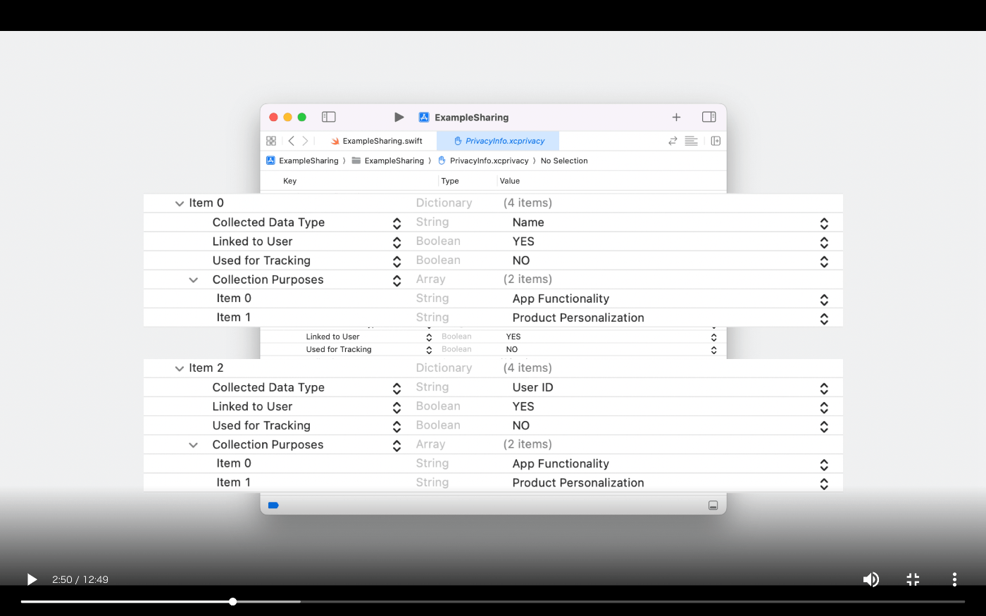Click YES value in Item 0 Linked to User
The height and width of the screenshot is (616, 986).
[x=523, y=241]
